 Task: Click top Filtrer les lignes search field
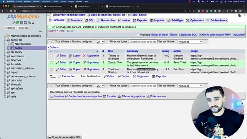click(142, 42)
